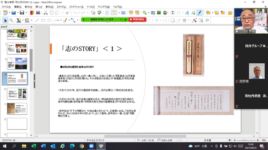Open the Open-file dropdown arrow
The height and width of the screenshot is (150, 268).
click(18, 13)
